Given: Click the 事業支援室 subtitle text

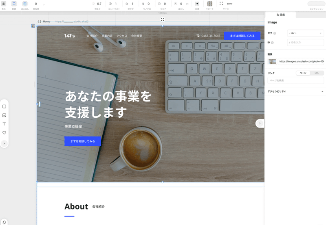Looking at the screenshot, I should (x=73, y=126).
